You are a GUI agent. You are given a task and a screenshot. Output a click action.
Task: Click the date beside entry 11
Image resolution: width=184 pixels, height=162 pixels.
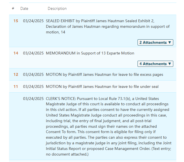(x=33, y=86)
